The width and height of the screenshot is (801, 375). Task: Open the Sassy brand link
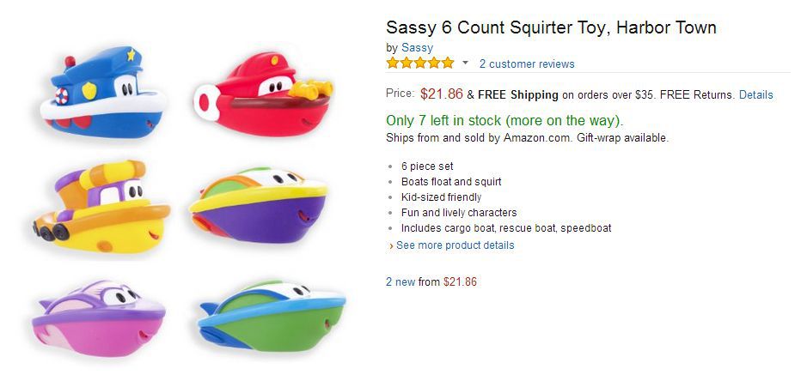tap(417, 48)
